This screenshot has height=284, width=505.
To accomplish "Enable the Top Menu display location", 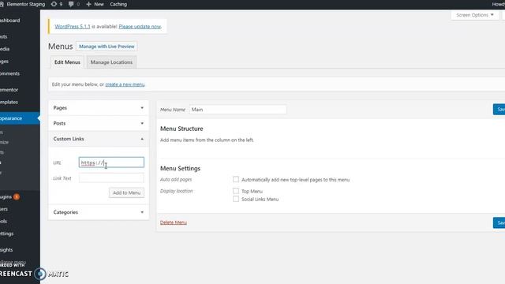I will click(236, 191).
